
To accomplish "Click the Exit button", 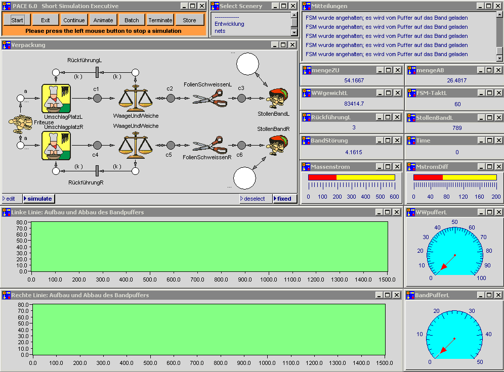I will (46, 20).
